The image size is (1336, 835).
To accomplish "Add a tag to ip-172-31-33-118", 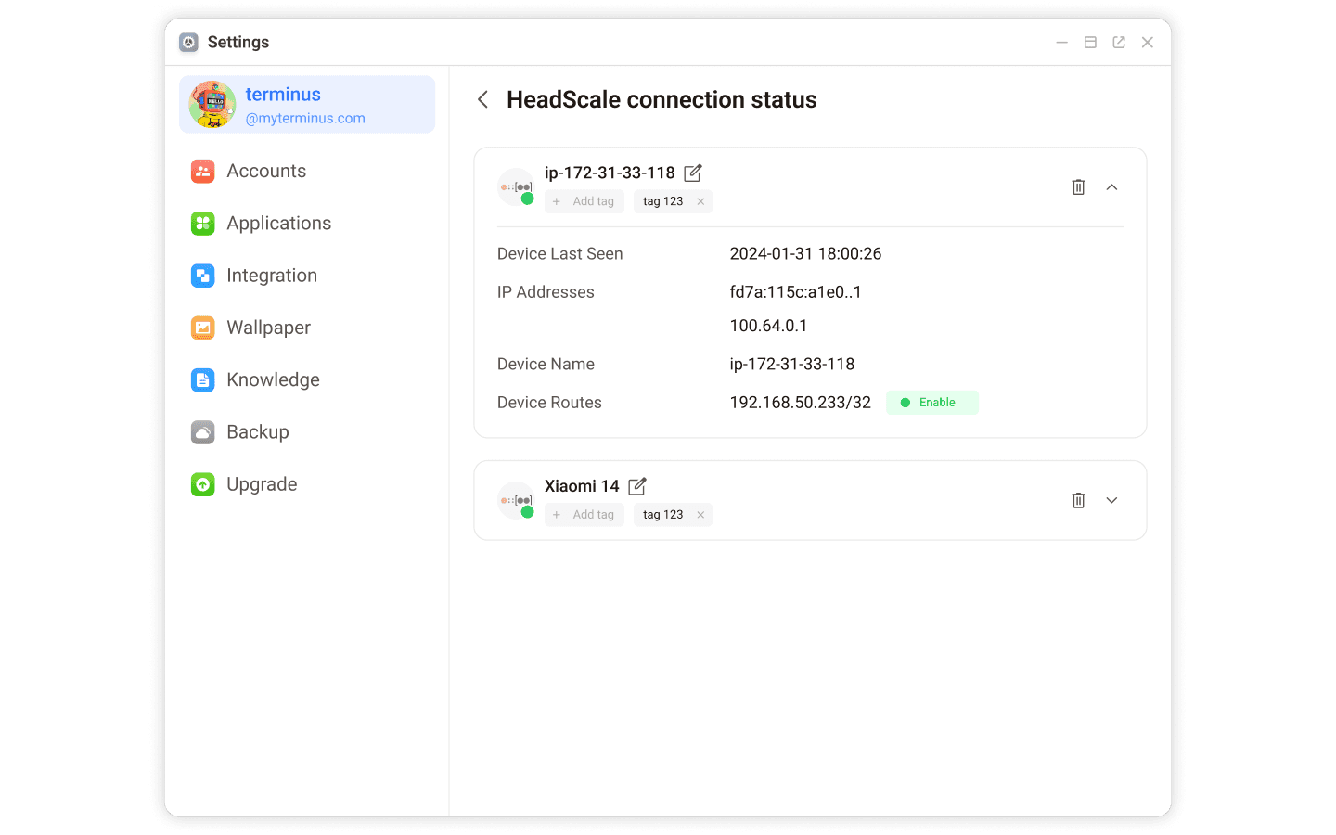I will tap(584, 201).
